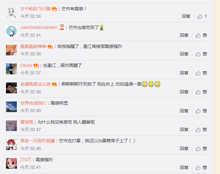The height and width of the screenshot is (174, 220).
Task: Give a like to 世界合适我们's comment
Action: tap(201, 111)
